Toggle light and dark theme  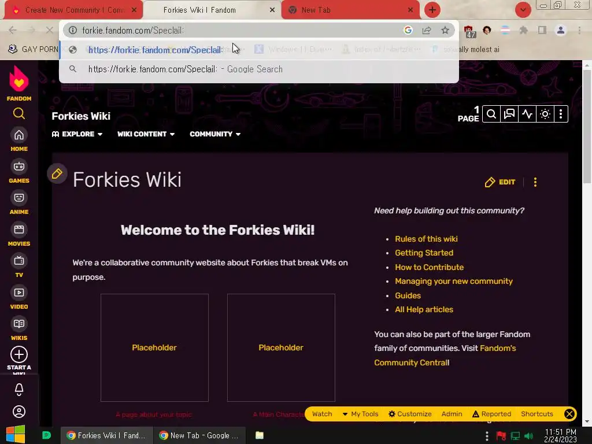tap(545, 114)
